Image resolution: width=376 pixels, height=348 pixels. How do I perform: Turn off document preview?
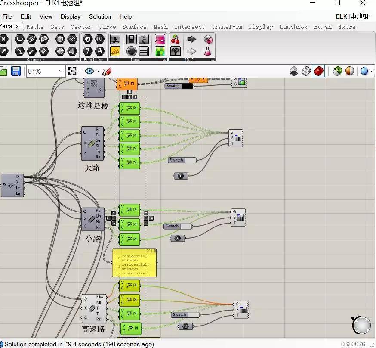pos(294,71)
